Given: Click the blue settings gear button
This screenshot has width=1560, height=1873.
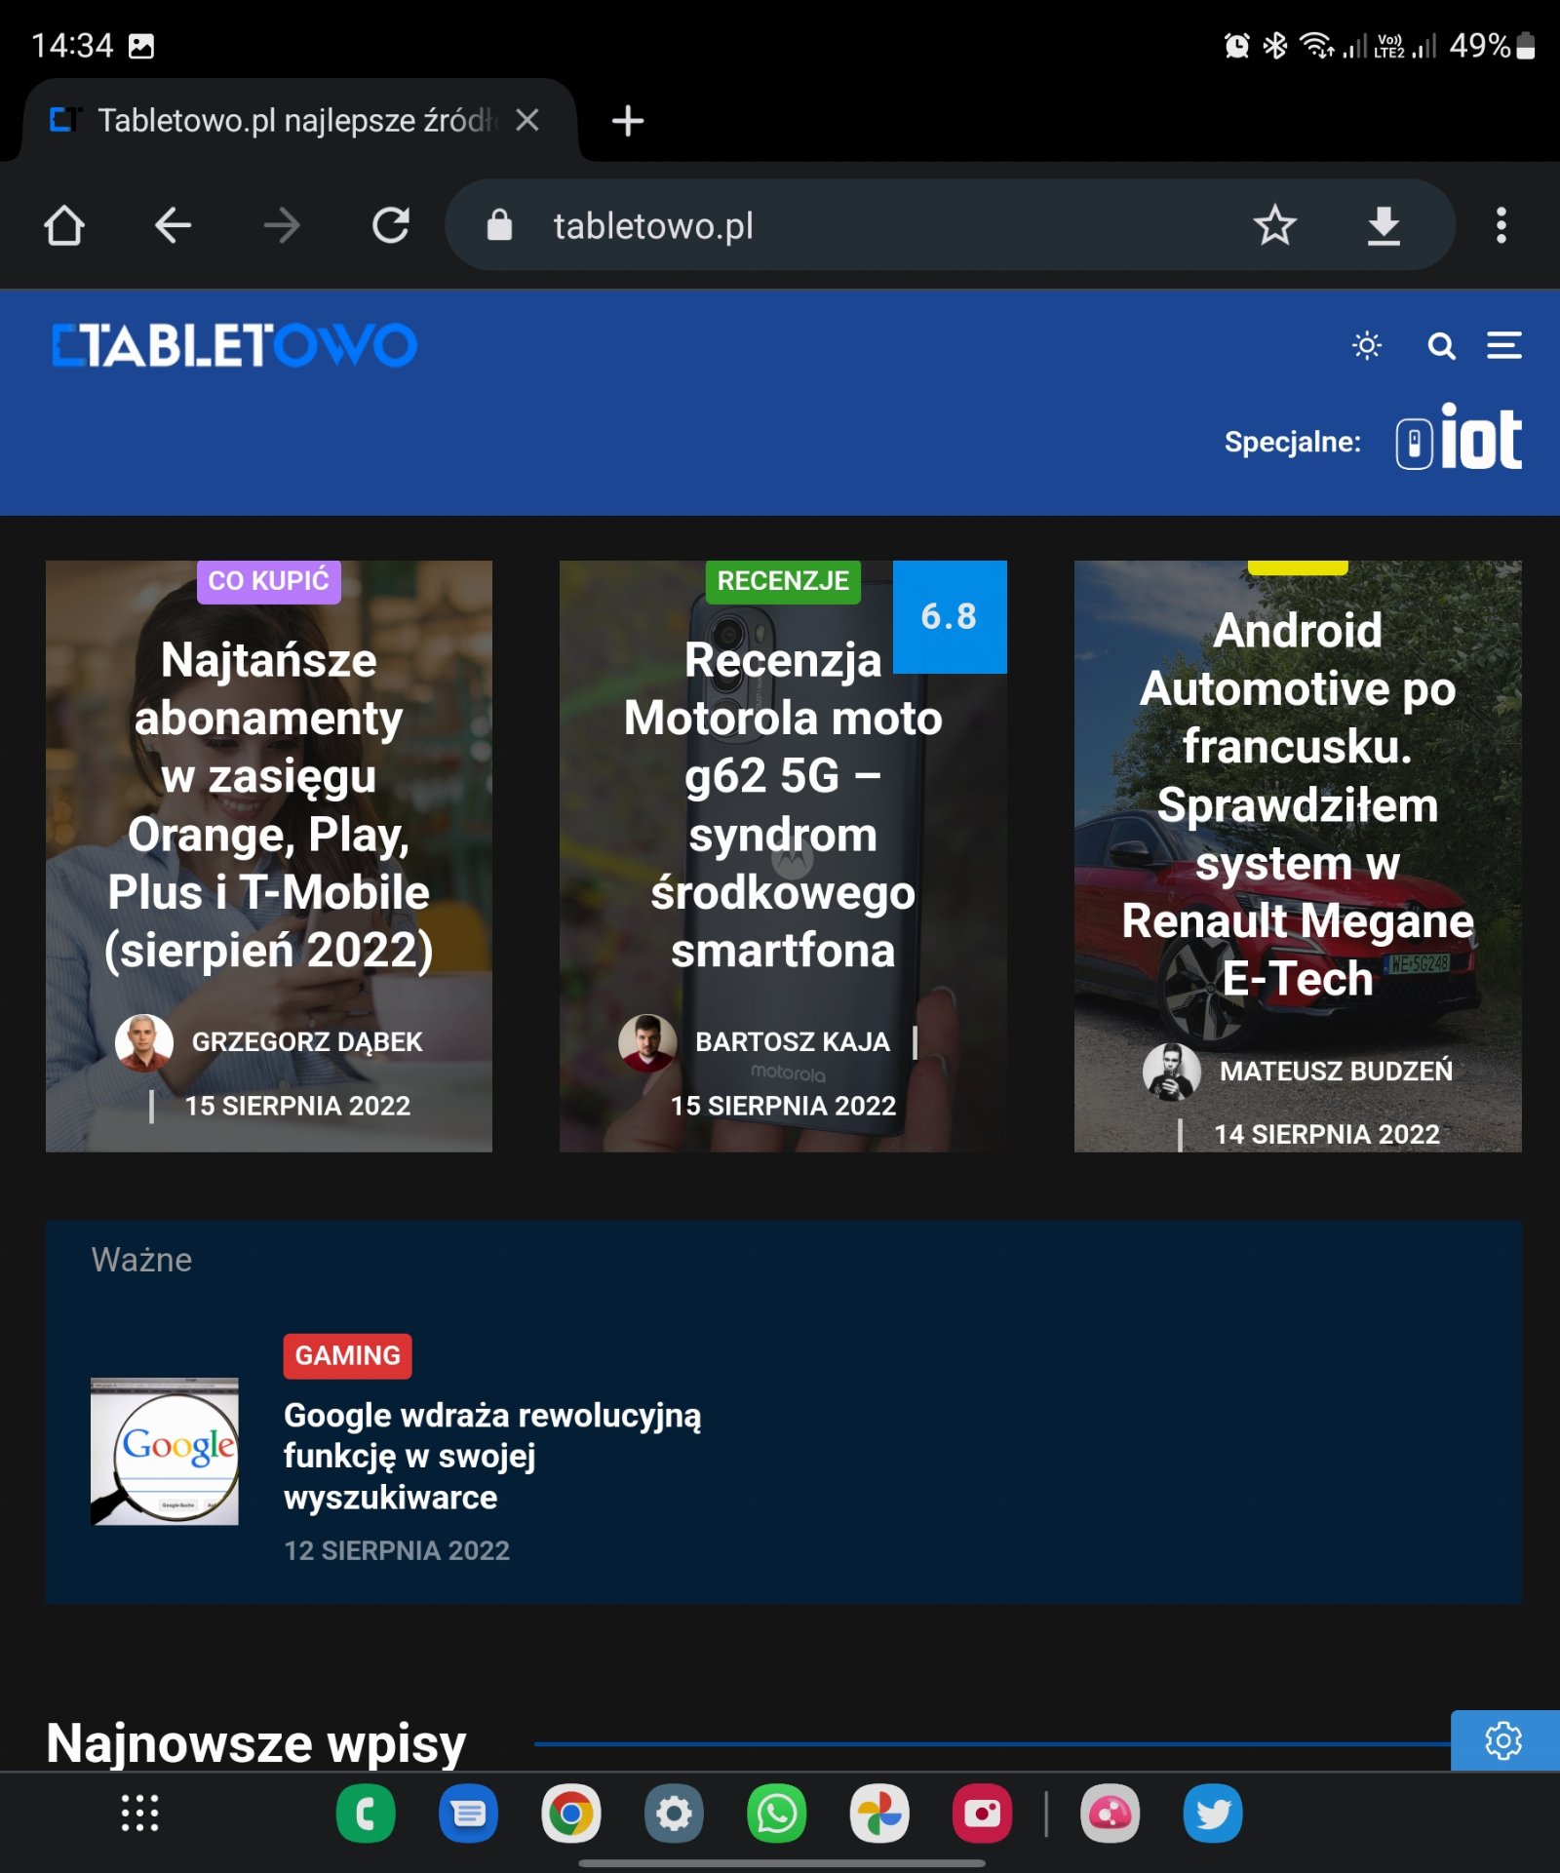Looking at the screenshot, I should [1503, 1740].
